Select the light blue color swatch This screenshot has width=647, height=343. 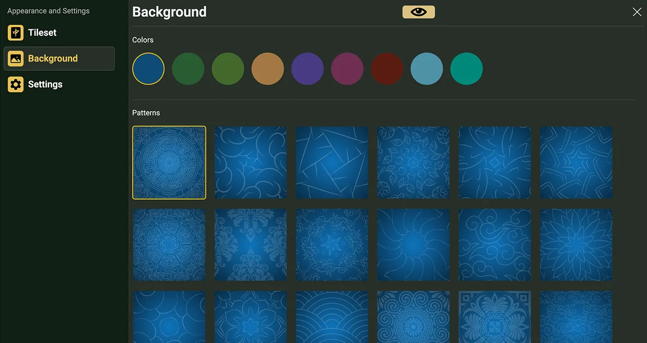click(427, 69)
